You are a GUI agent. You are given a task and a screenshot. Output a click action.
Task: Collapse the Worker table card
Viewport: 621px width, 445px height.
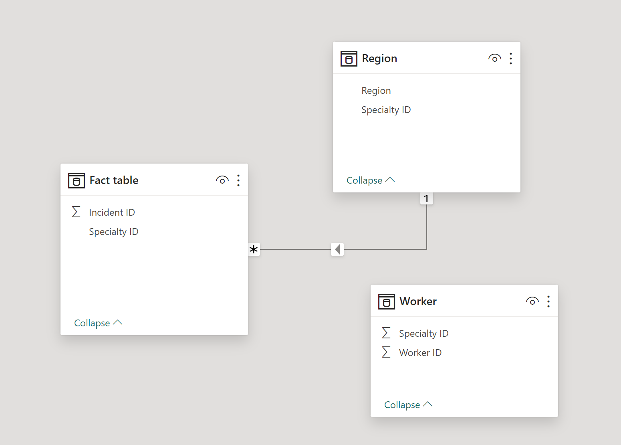[x=408, y=405]
